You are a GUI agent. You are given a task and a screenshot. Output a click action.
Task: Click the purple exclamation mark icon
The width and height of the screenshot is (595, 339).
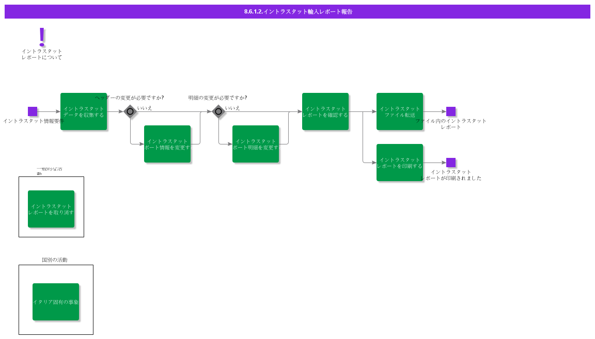[42, 37]
